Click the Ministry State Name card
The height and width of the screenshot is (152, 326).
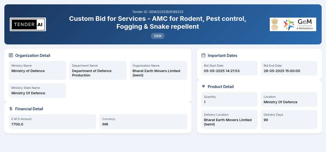pos(37,90)
